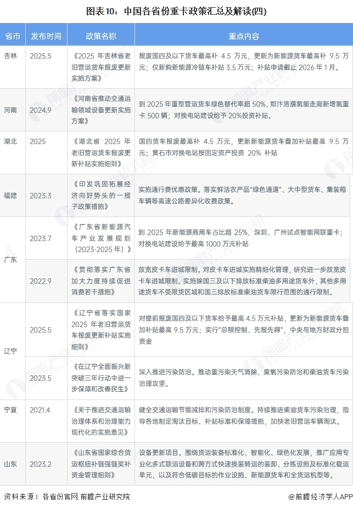Image resolution: width=353 pixels, height=508 pixels.
Task: Click policy name 《贯彻落实广东省加大力度持续促进消费若干措施》
Action: (101, 281)
